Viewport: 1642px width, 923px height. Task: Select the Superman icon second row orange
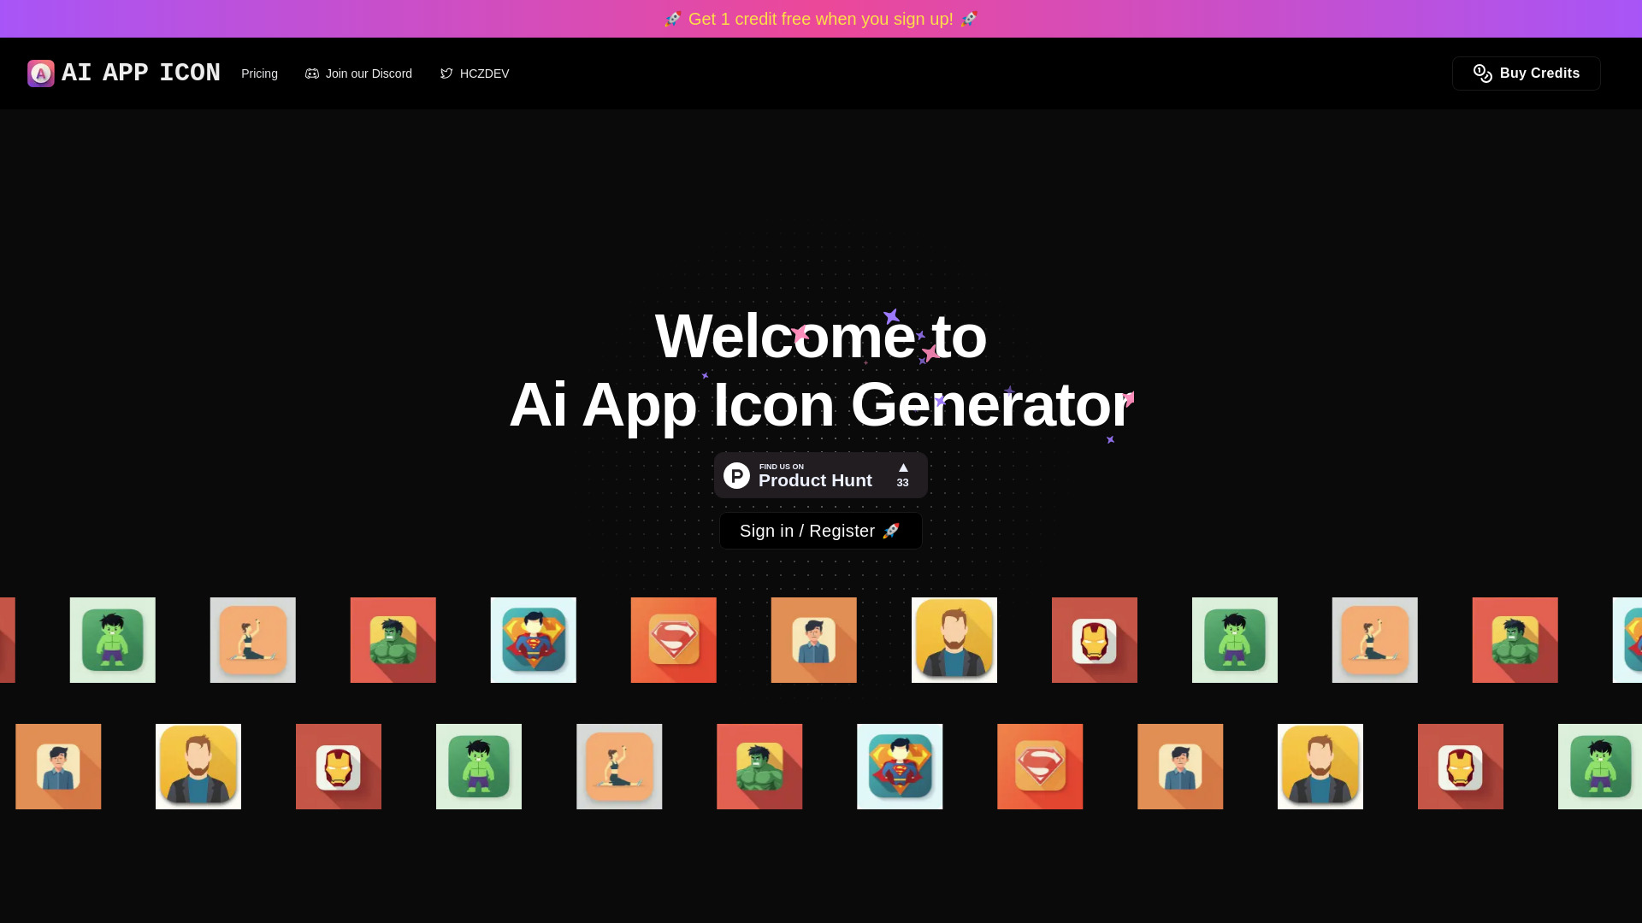pos(1040,767)
